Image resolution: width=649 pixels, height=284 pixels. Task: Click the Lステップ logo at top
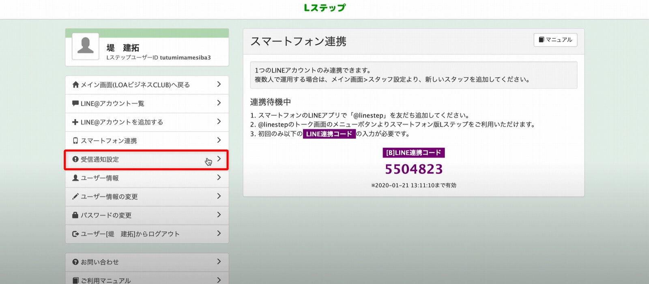324,8
